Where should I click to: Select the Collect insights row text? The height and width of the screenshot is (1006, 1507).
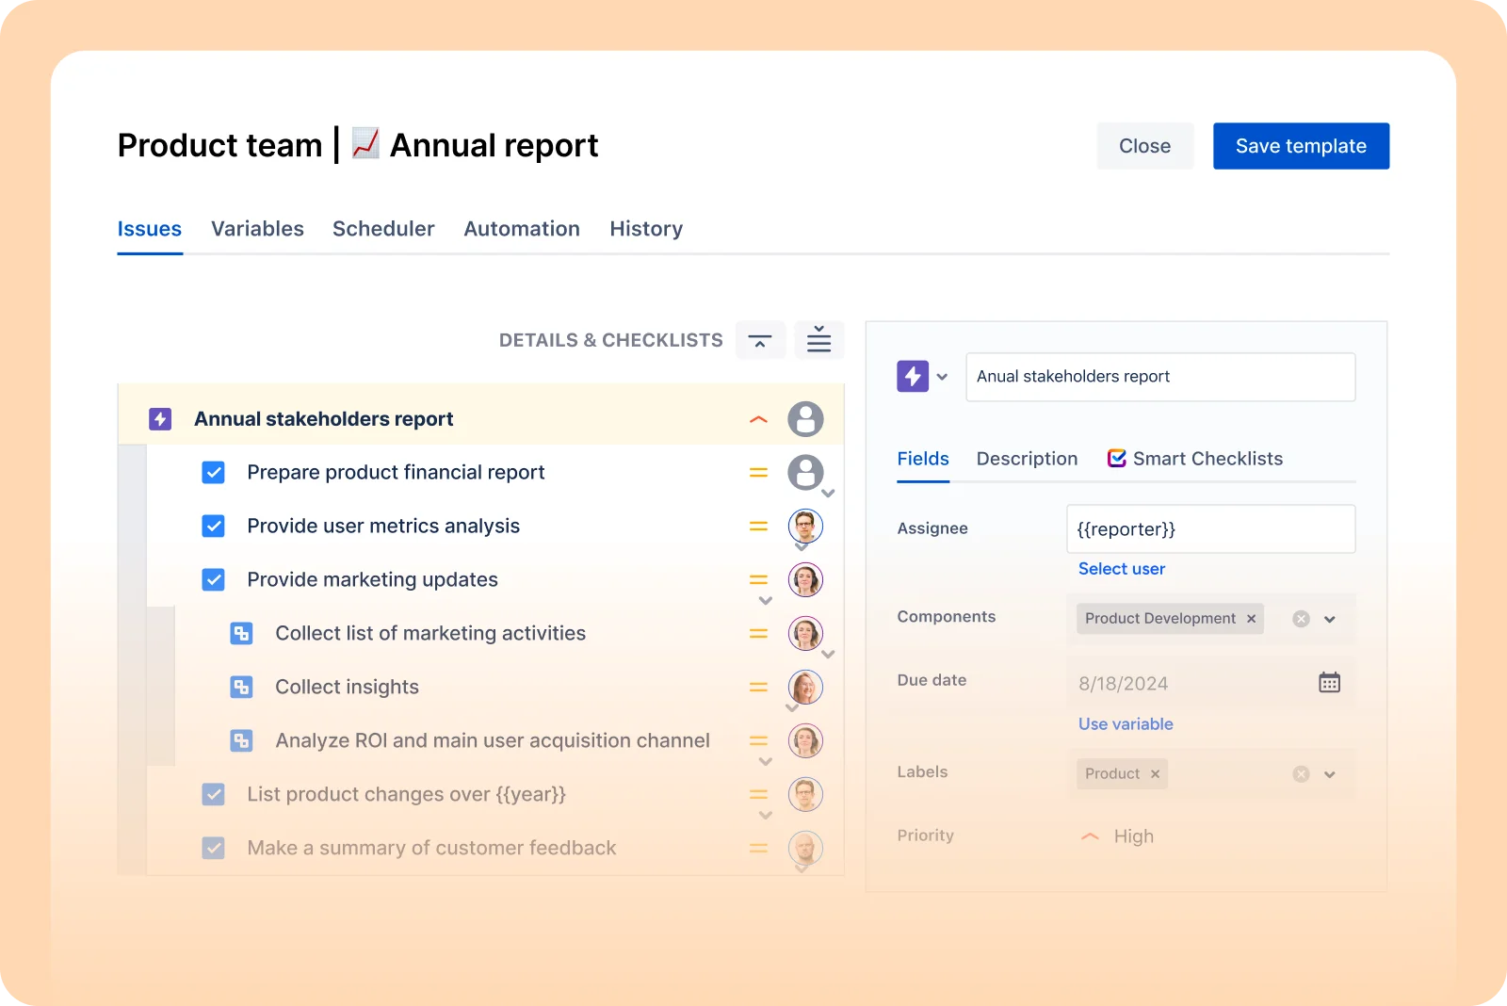pos(348,687)
